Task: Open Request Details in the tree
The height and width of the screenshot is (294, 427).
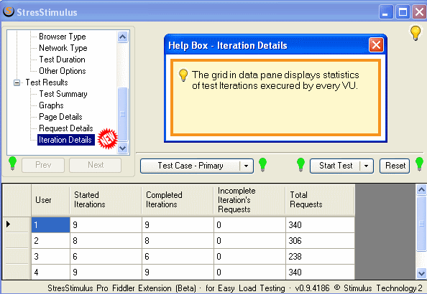Action: (x=66, y=128)
